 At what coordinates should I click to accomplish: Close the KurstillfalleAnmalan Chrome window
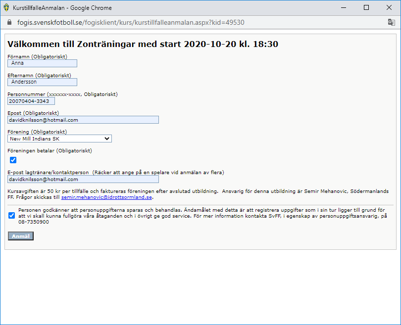389,7
